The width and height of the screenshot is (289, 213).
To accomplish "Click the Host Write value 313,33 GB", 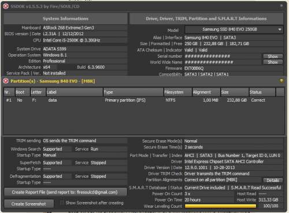I will point(268,200).
